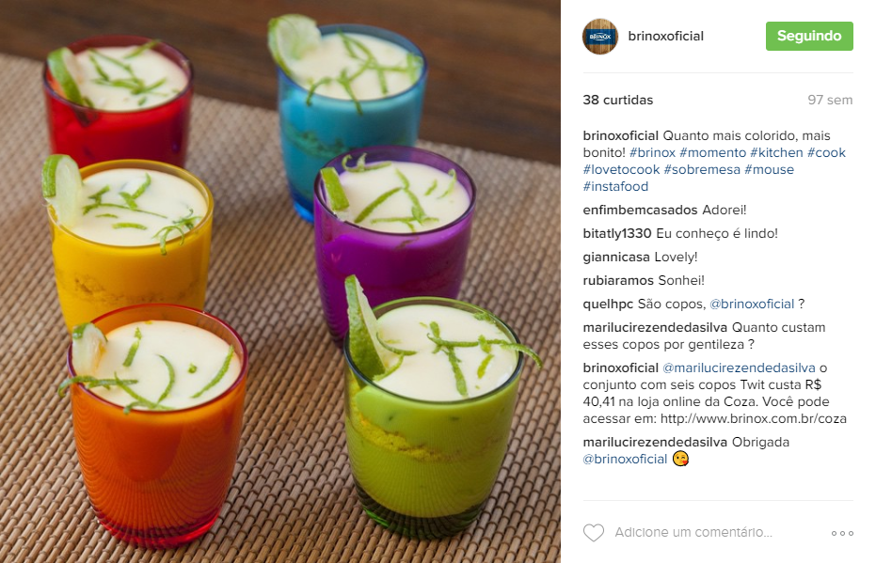Screen dimensions: 876x563
Task: Click the colorful mousse cups photo
Action: tap(279, 281)
